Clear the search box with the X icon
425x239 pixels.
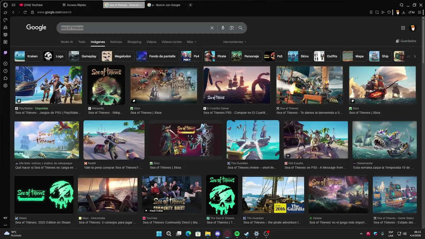pos(212,28)
